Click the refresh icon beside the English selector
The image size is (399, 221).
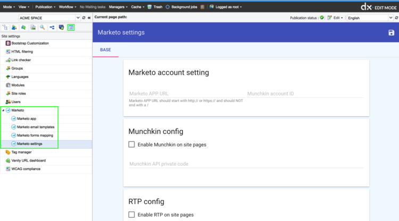395,18
